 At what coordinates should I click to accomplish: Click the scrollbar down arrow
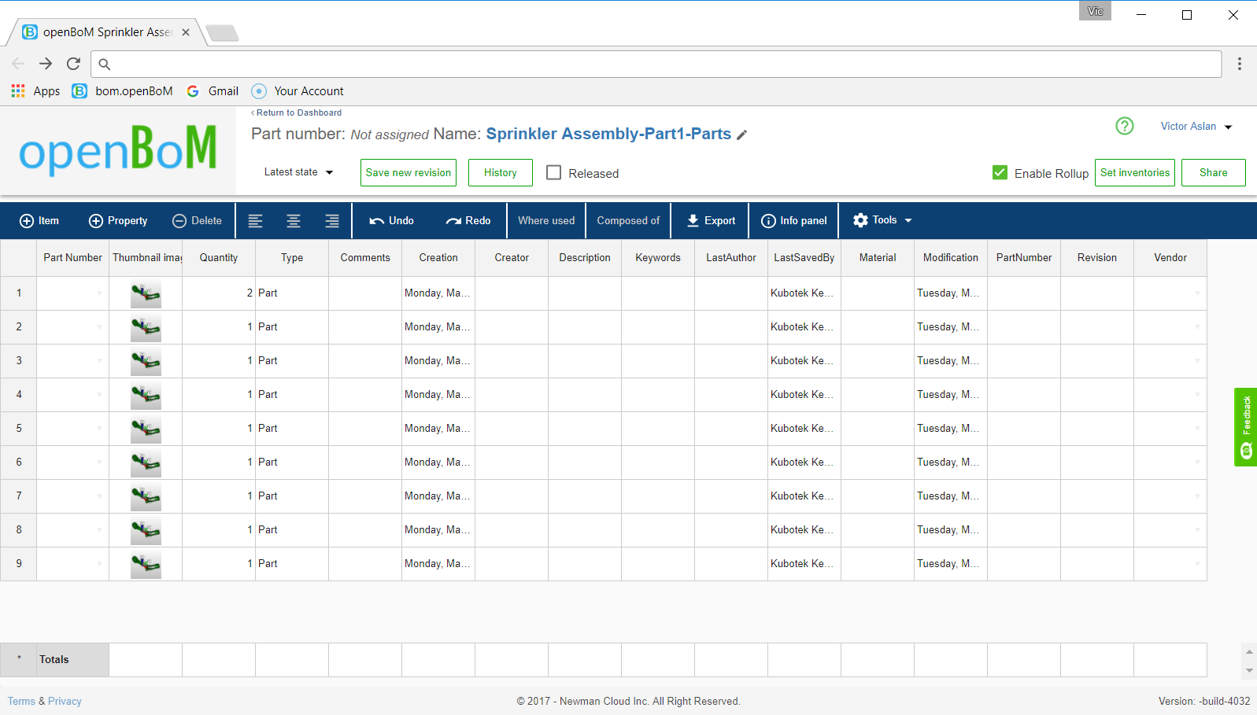[1249, 671]
